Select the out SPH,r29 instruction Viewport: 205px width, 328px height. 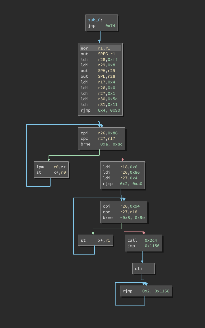pyautogui.click(x=101, y=71)
